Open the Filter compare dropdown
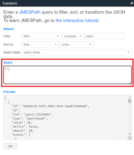 (73, 36)
